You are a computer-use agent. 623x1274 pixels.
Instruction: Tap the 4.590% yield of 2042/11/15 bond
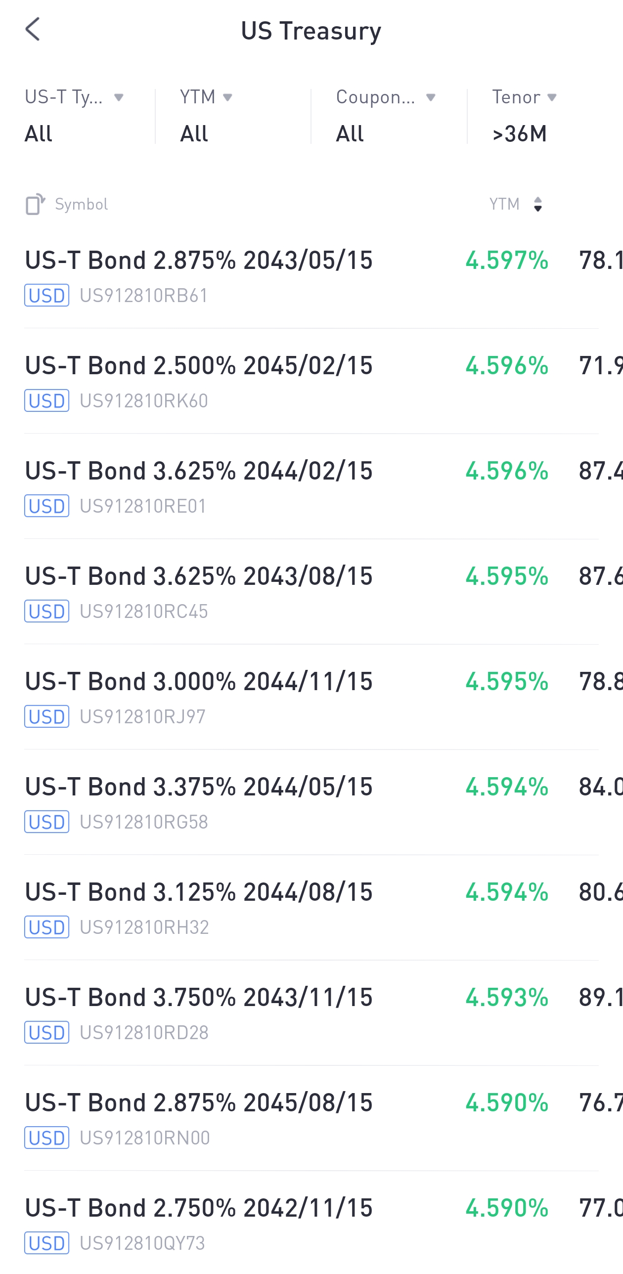[x=507, y=1208]
